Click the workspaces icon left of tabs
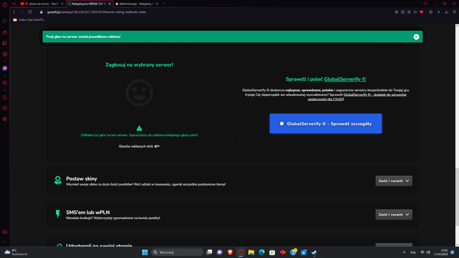 coord(14,4)
